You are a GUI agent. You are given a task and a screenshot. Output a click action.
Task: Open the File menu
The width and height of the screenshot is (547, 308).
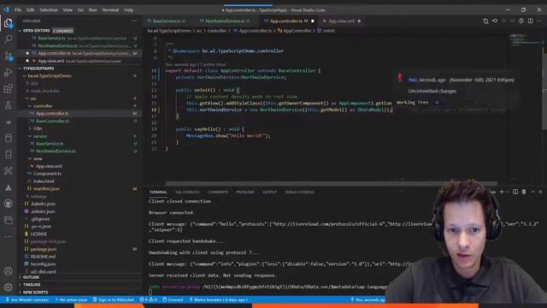(x=18, y=9)
